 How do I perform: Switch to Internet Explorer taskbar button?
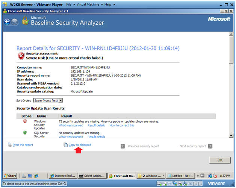(63, 176)
